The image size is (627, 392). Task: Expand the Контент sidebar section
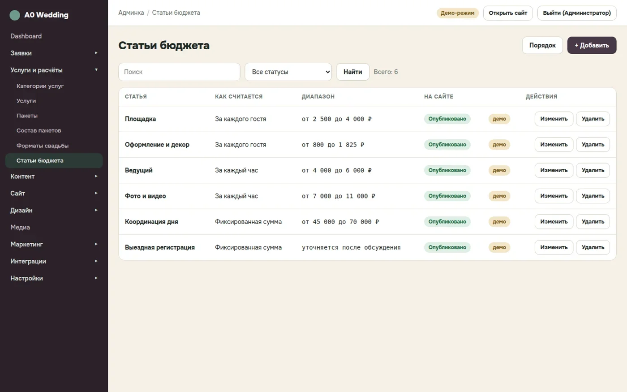click(x=54, y=177)
